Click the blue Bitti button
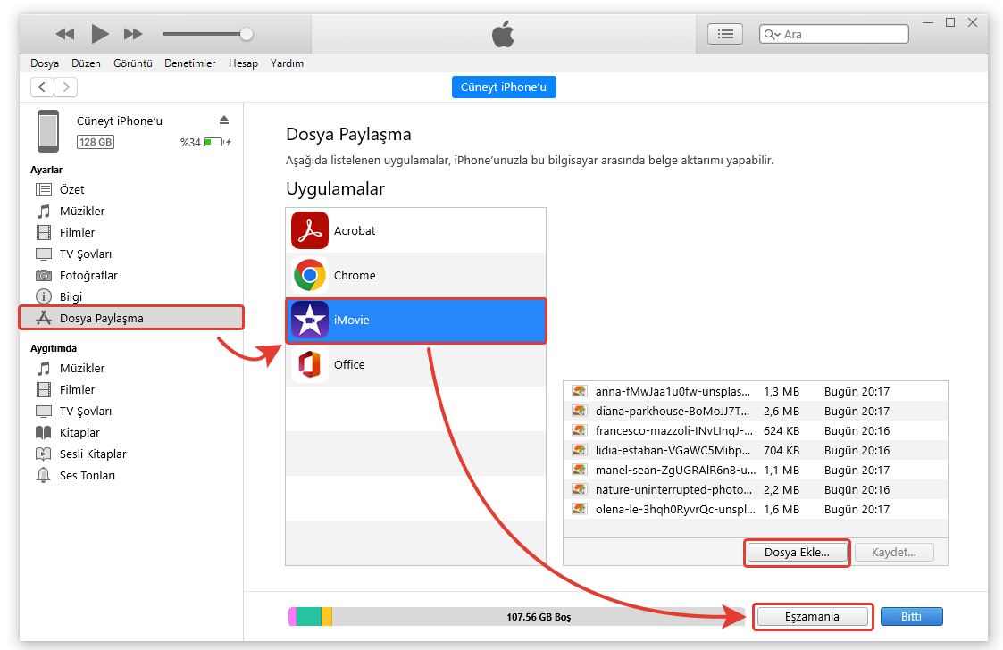This screenshot has height=650, width=1003. 911,616
